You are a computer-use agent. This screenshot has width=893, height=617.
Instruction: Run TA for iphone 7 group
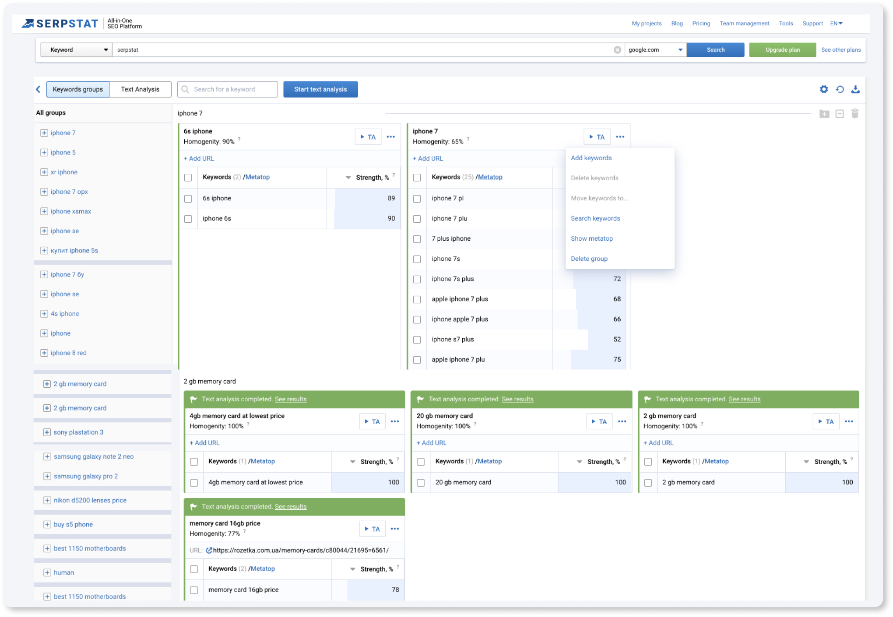pyautogui.click(x=597, y=137)
